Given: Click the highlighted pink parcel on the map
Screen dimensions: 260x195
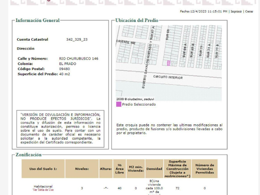Looking at the screenshot, I should tap(168, 63).
